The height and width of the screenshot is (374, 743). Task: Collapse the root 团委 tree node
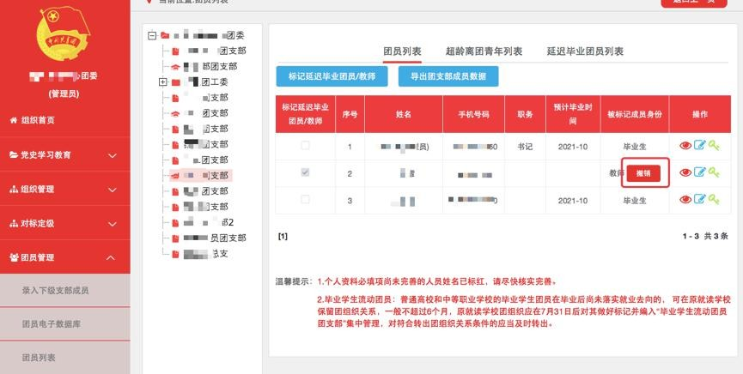pyautogui.click(x=152, y=35)
